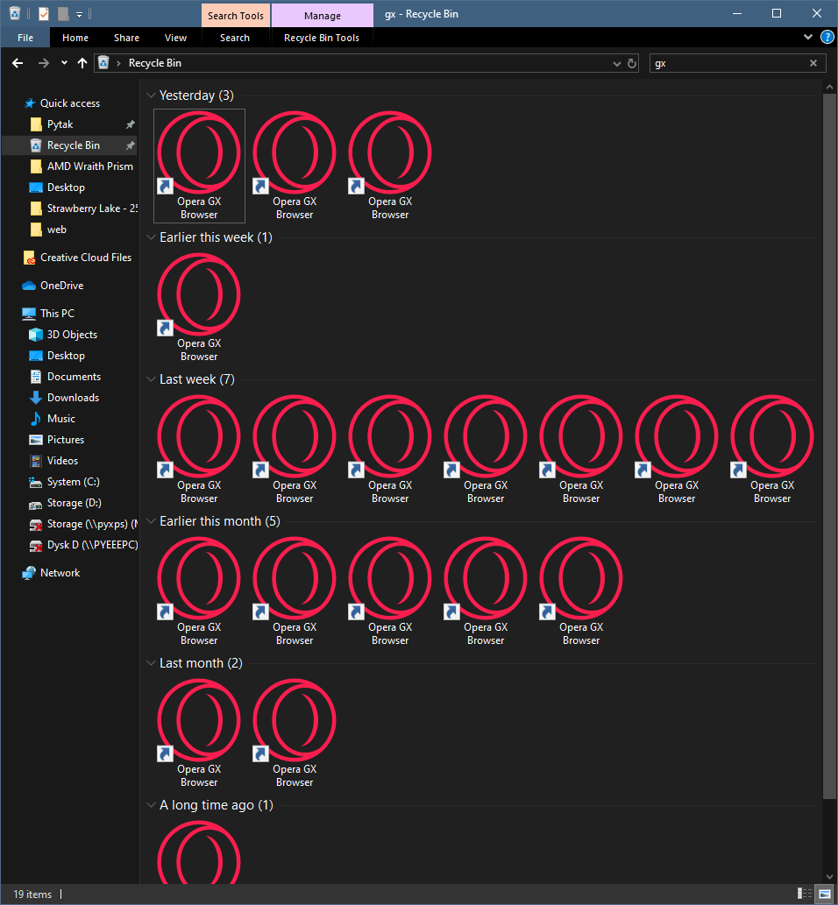This screenshot has height=905, width=838.
Task: Switch to the Home ribbon tab
Action: click(x=75, y=38)
